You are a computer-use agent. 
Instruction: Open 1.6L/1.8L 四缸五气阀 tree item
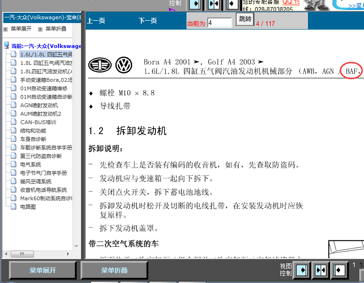46,55
